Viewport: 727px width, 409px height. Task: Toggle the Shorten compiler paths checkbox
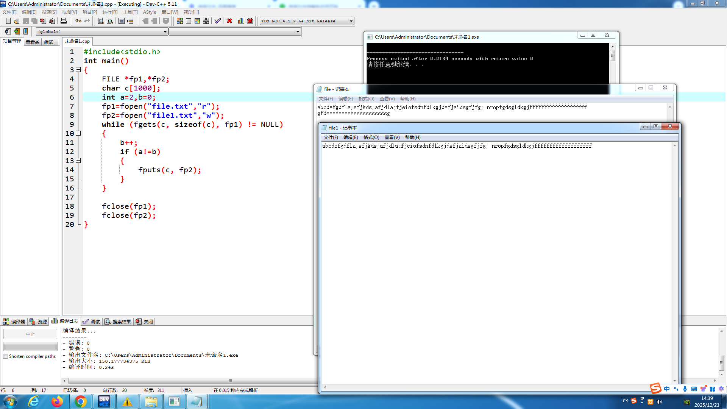6,356
